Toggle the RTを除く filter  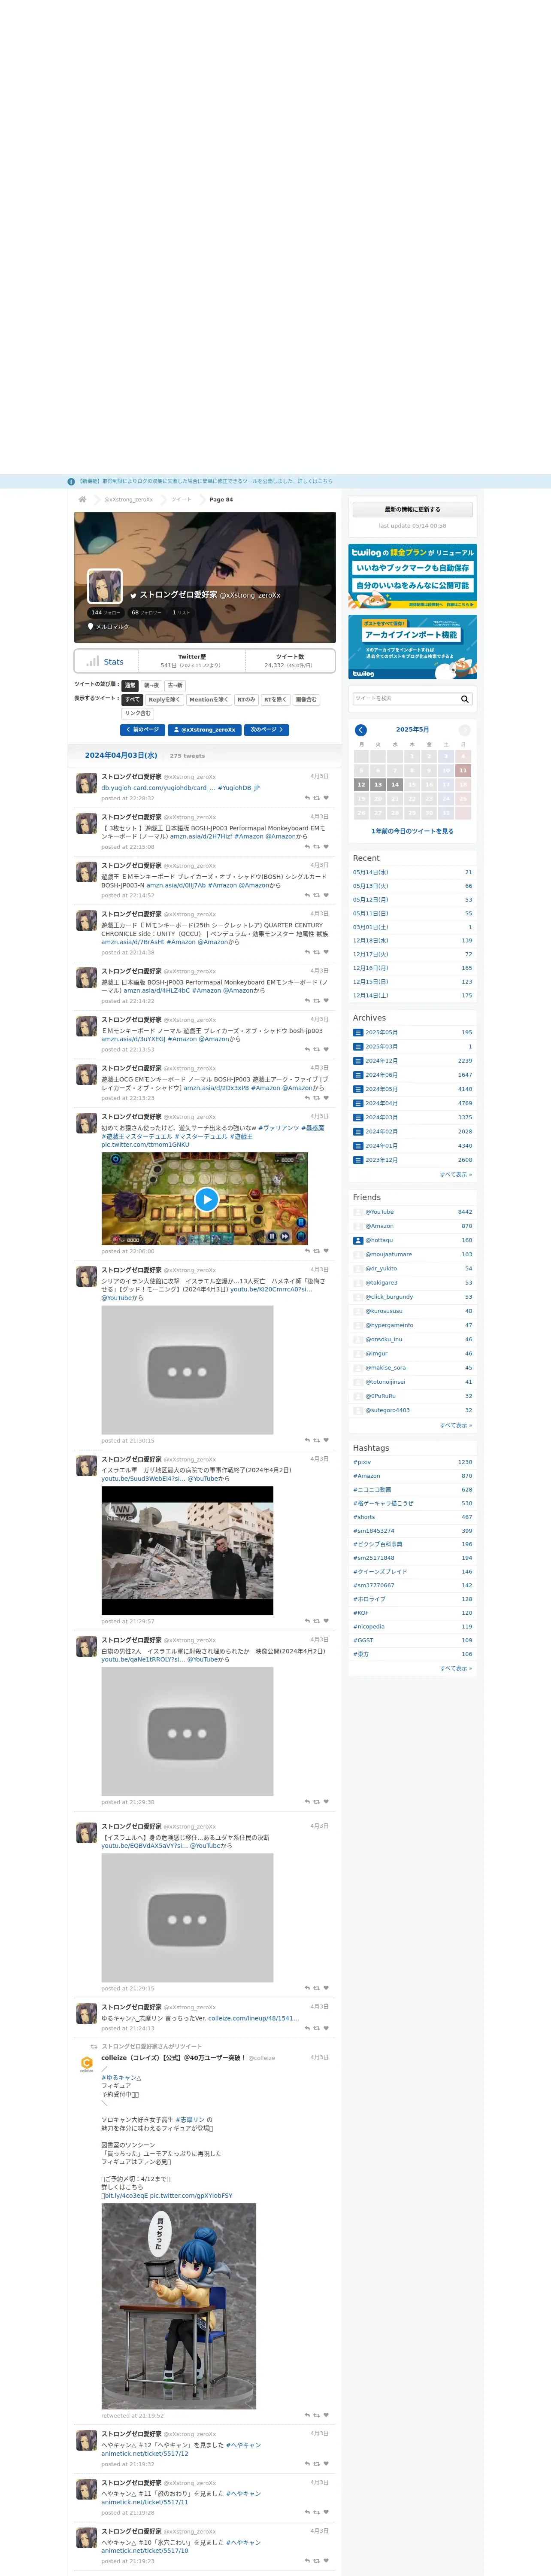pyautogui.click(x=275, y=700)
